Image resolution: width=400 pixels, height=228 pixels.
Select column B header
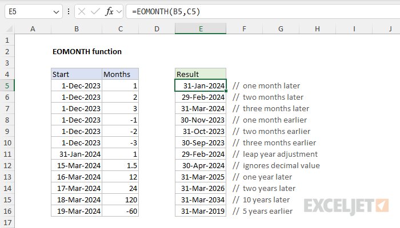click(76, 28)
